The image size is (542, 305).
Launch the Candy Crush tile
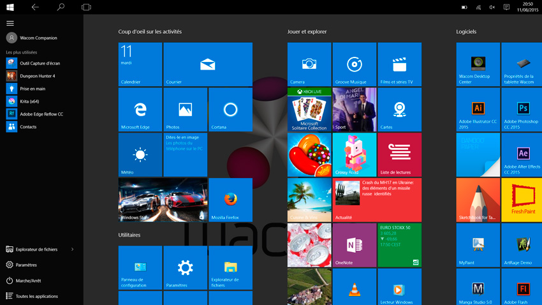(x=309, y=154)
